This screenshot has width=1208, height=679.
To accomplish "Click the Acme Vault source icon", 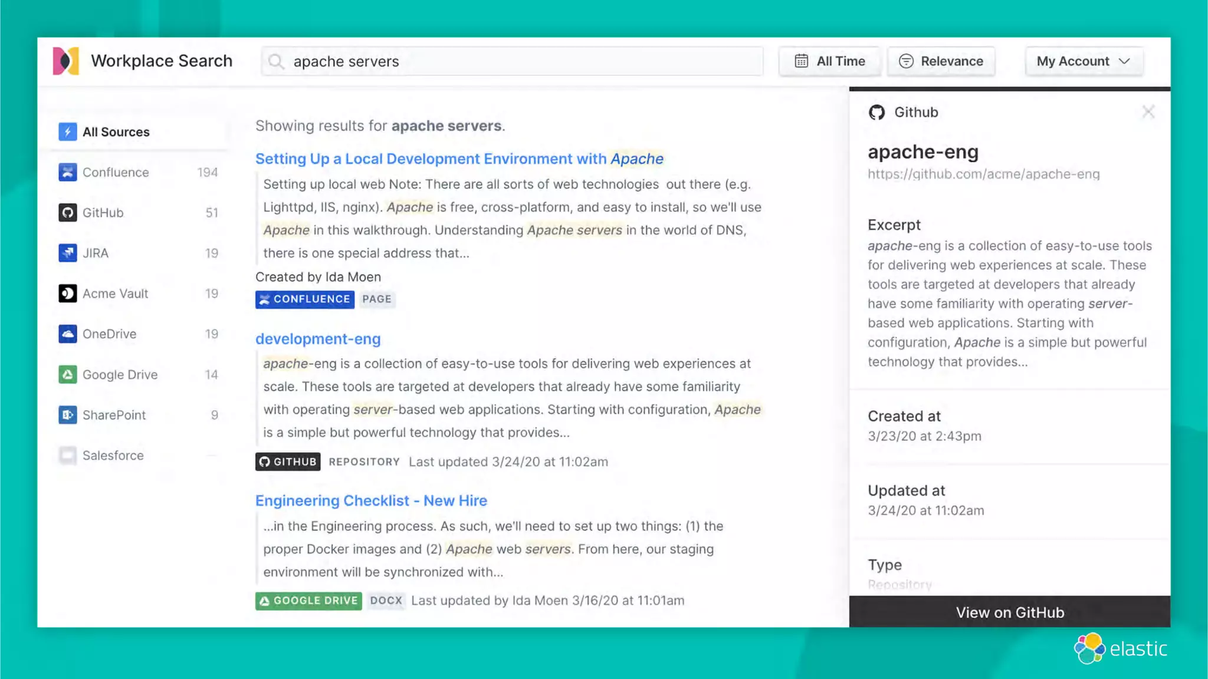I will [x=68, y=294].
